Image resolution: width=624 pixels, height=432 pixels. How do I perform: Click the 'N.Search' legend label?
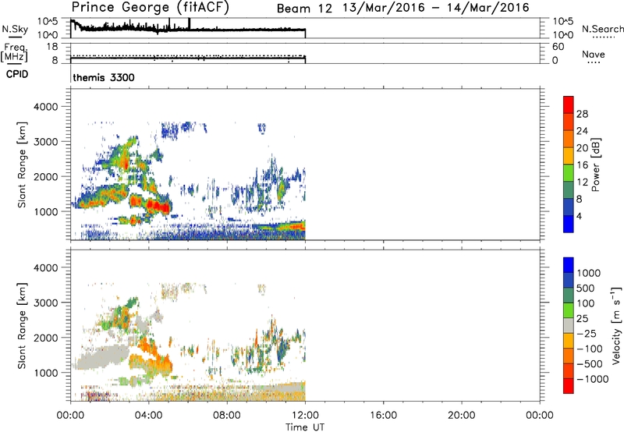[x=602, y=29]
